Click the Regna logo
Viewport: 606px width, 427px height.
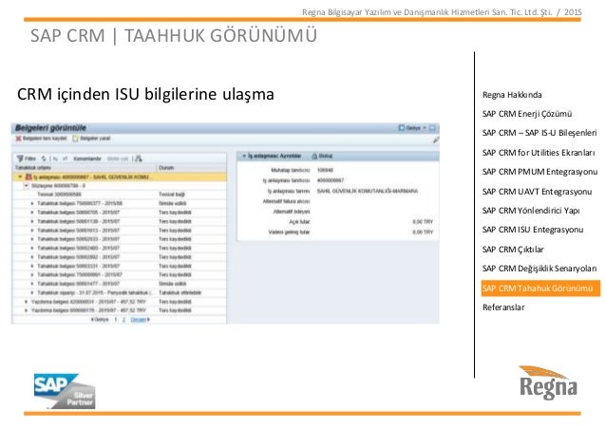(x=548, y=382)
